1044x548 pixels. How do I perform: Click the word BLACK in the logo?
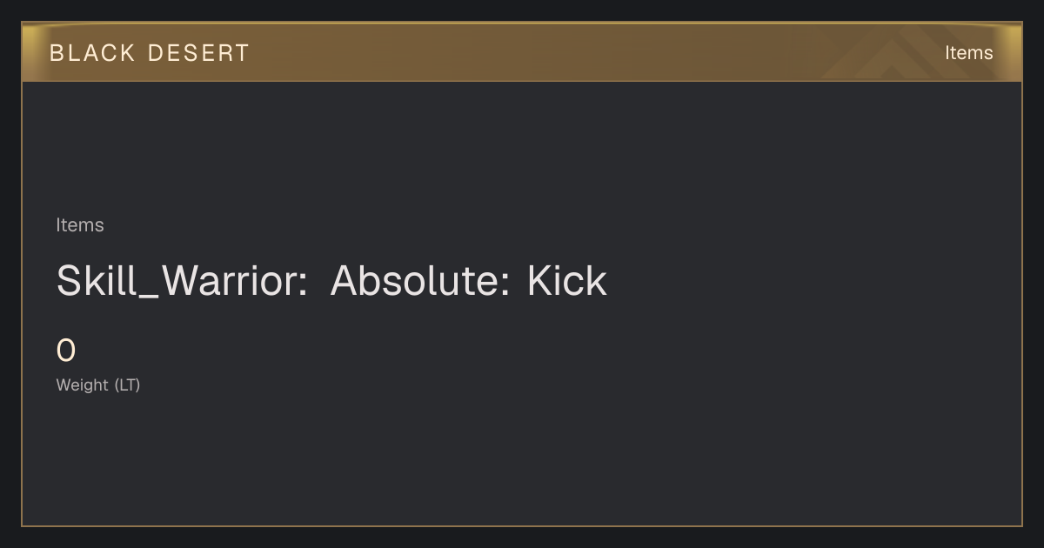(x=92, y=53)
